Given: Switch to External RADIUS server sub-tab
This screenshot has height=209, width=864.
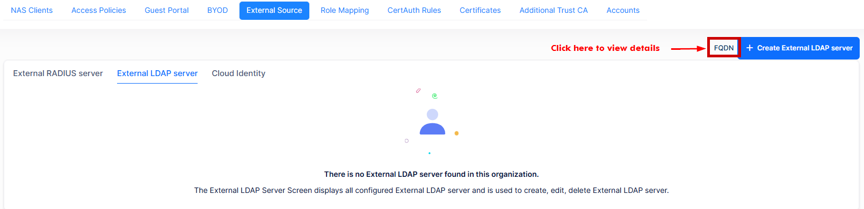Looking at the screenshot, I should 58,73.
